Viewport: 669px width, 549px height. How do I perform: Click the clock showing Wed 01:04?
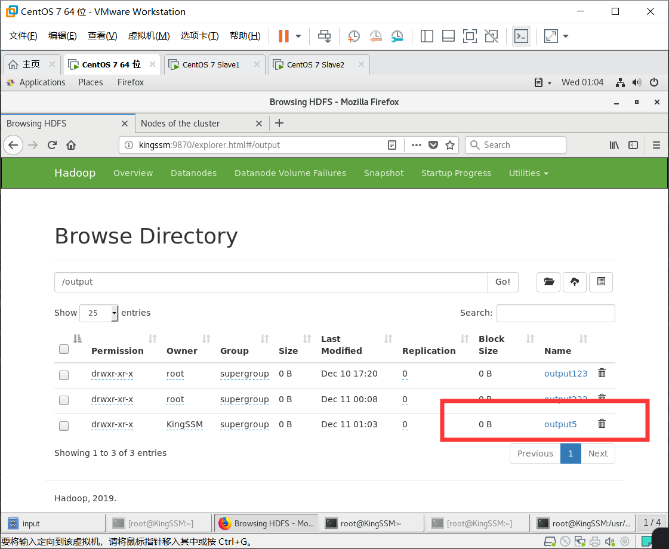(582, 82)
